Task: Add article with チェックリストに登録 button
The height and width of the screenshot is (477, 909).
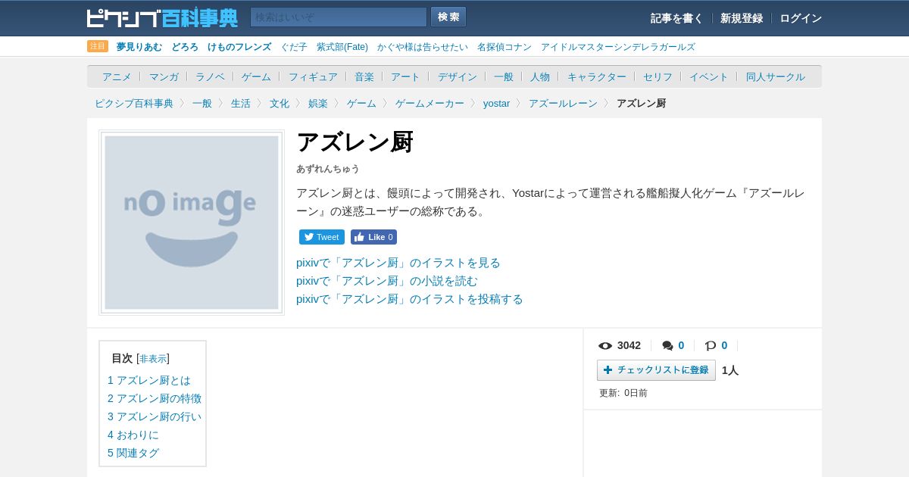Action: 656,370
